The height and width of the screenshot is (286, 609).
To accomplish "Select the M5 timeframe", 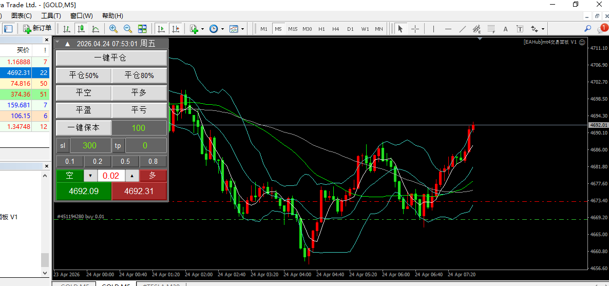I will click(x=278, y=29).
